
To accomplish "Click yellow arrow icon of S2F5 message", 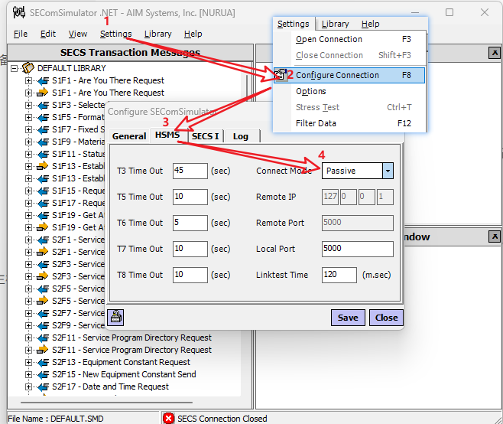I will tap(43, 301).
